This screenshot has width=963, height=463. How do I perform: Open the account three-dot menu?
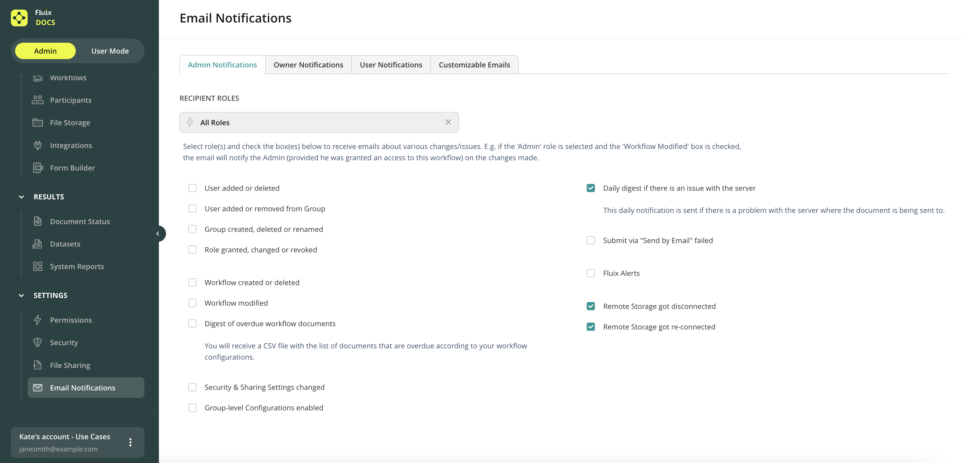coord(130,442)
